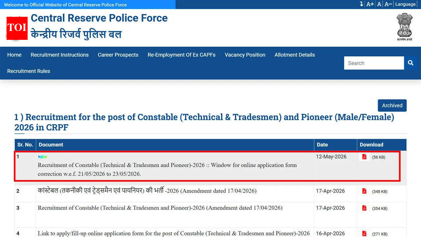The height and width of the screenshot is (237, 421).
Task: Reset font size with the plain A icon
Action: 379,4
